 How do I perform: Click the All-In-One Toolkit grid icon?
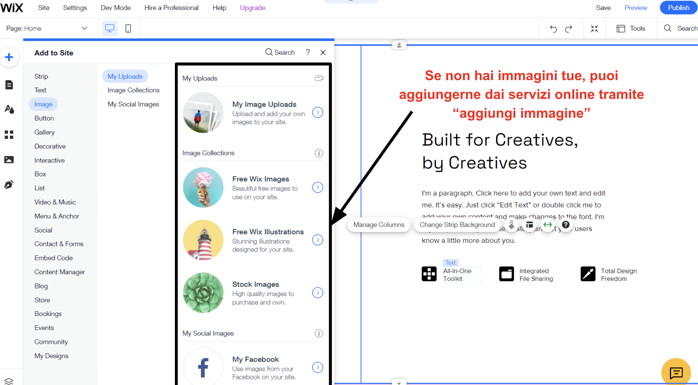[x=429, y=274]
